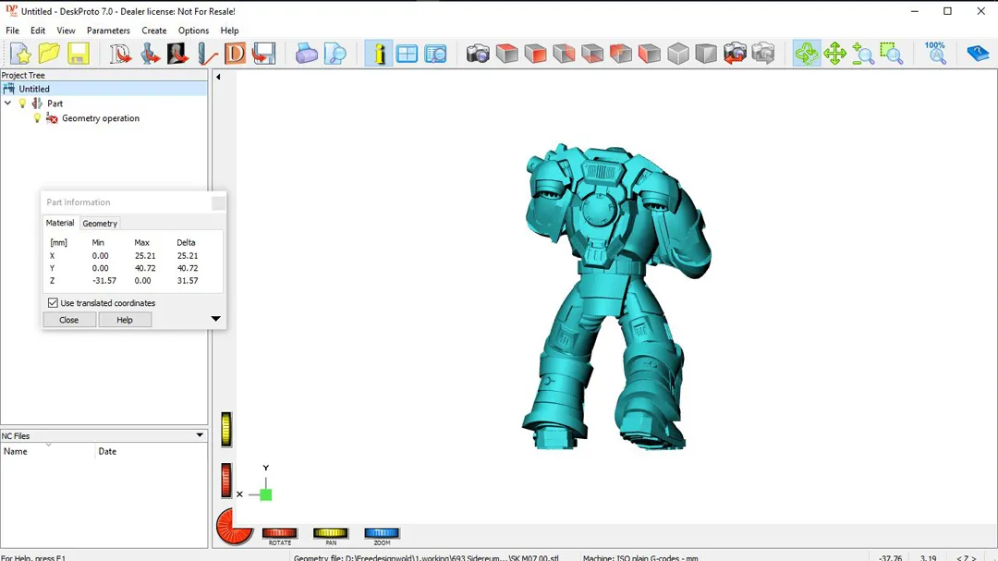
Task: Click the ZOOM thumbwheel
Action: pyautogui.click(x=382, y=533)
